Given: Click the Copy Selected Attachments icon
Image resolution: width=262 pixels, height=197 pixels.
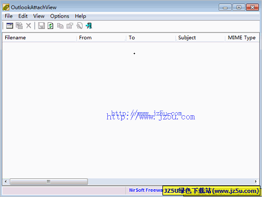Looking at the screenshot, I should tap(19, 26).
